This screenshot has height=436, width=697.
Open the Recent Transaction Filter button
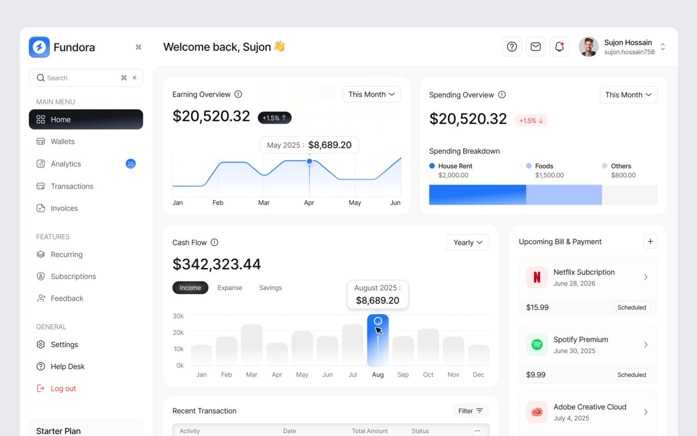pos(471,411)
